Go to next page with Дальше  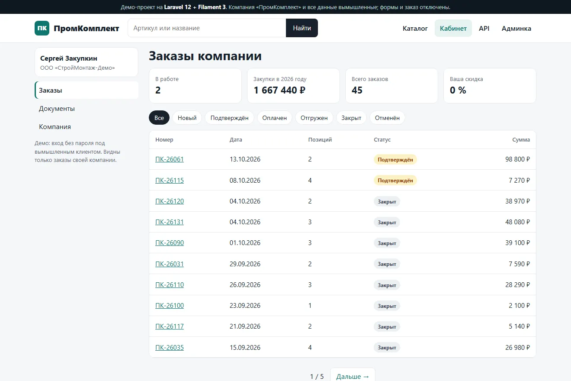353,376
